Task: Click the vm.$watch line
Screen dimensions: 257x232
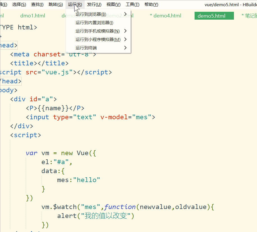Action: click(x=128, y=207)
